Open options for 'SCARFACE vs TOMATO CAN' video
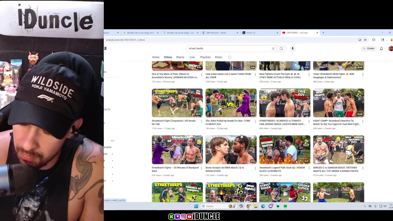The image size is (393, 221). pyautogui.click(x=309, y=121)
